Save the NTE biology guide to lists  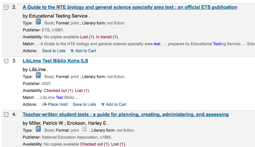(x=54, y=51)
